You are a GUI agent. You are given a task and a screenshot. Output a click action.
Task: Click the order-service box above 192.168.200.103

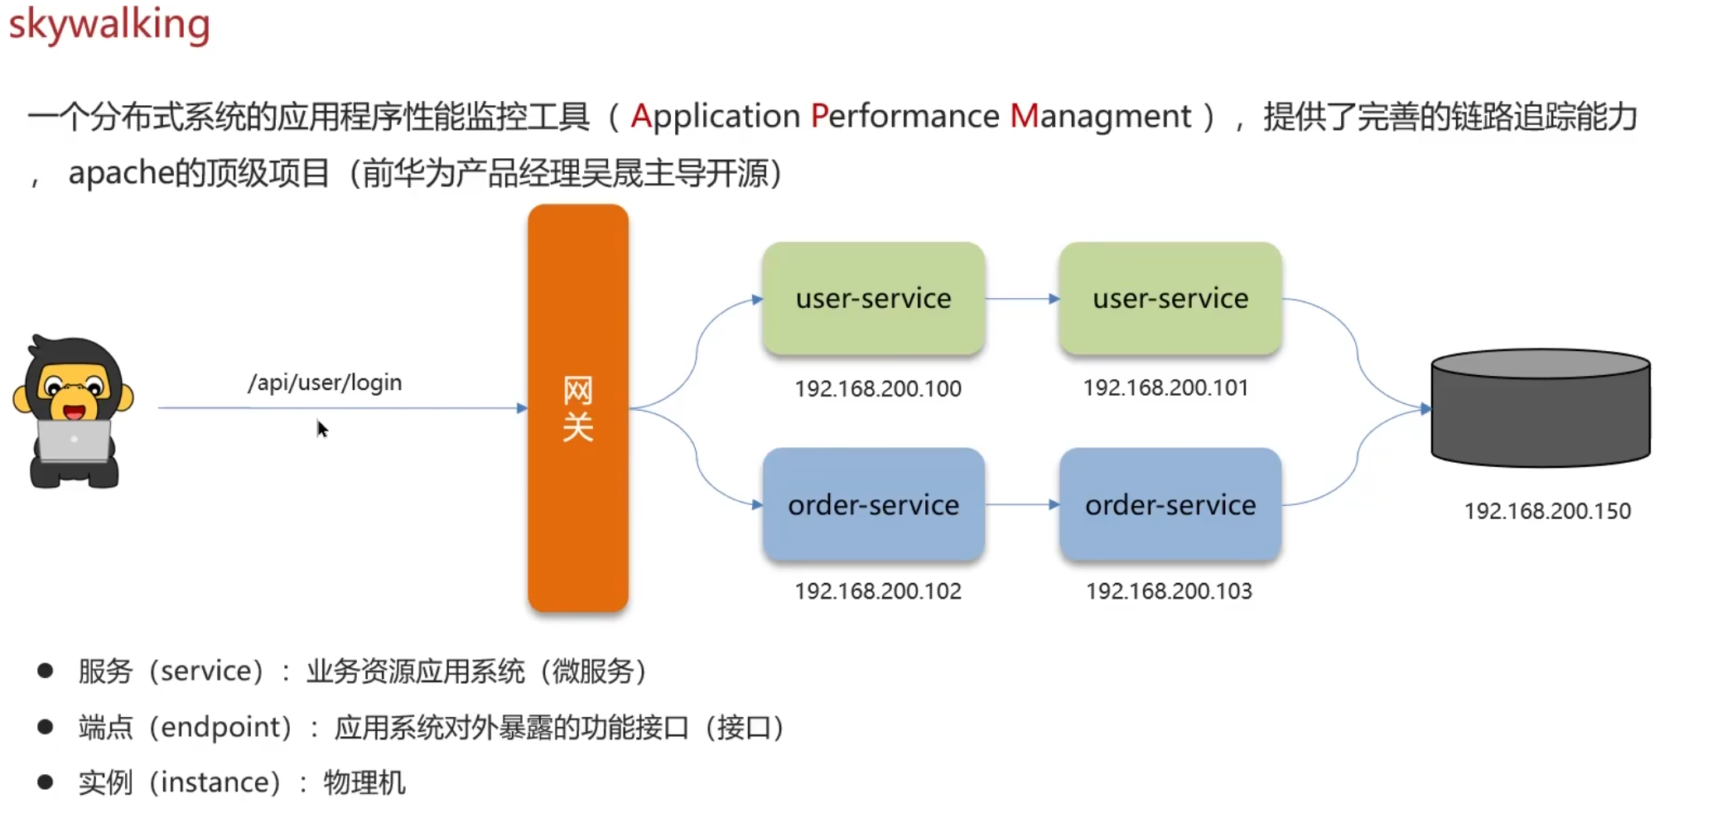tap(1170, 505)
